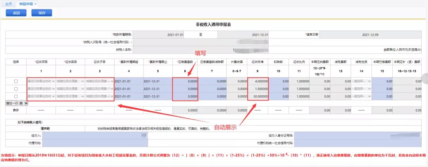The image size is (428, 167).
Task: Close the 纳税申报 tab with its x icon
Action: (x=36, y=4)
